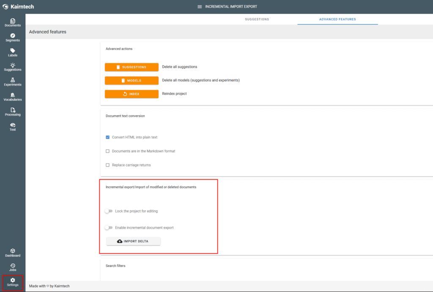This screenshot has width=433, height=292.
Task: Open the Dashboard from the sidebar
Action: [13, 253]
